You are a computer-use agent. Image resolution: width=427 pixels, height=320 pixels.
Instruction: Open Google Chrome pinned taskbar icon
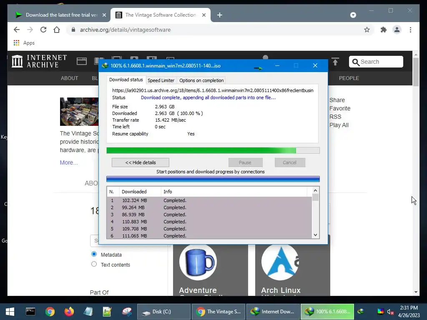tap(50, 312)
